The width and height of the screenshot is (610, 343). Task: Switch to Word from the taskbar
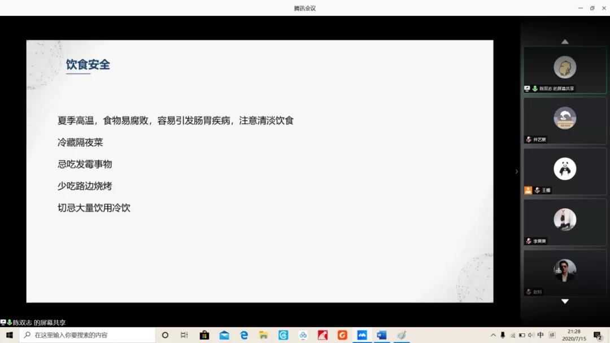pos(382,335)
